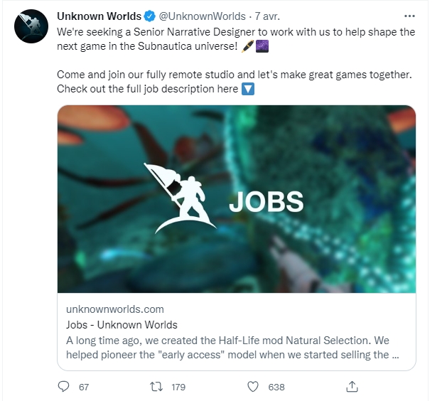The width and height of the screenshot is (447, 401).
Task: Open the three-dot more options menu
Action: click(x=409, y=16)
